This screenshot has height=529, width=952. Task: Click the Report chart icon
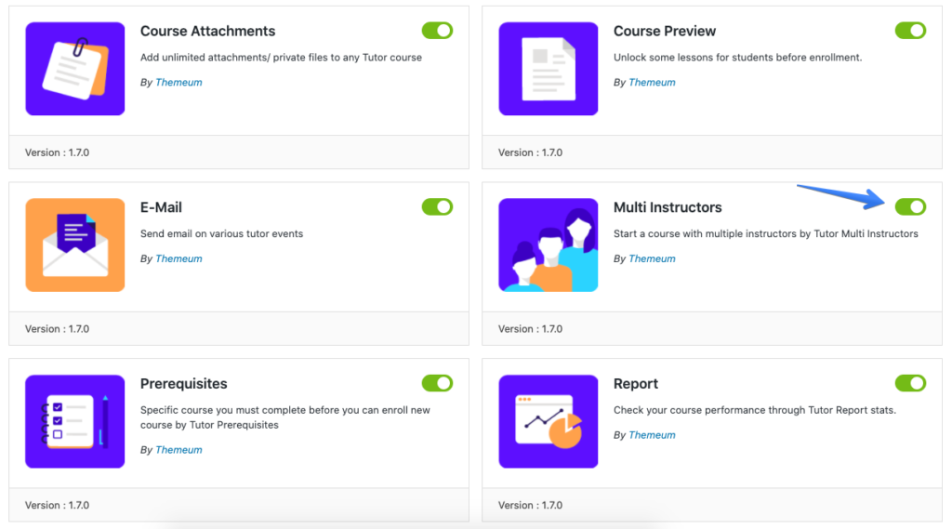click(x=549, y=421)
